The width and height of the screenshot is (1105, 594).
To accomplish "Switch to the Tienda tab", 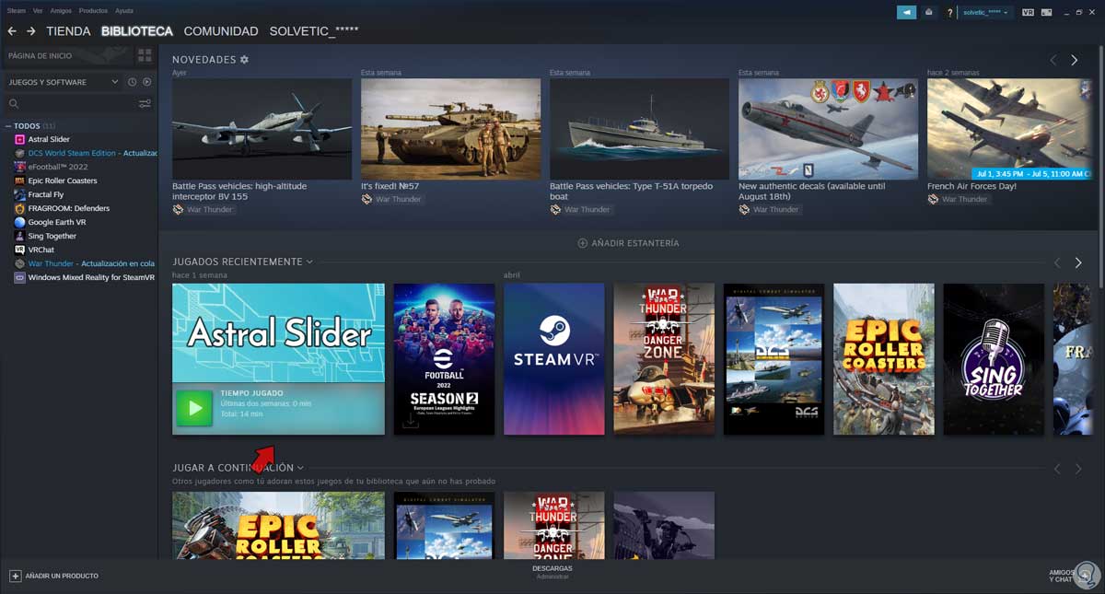I will [x=69, y=31].
